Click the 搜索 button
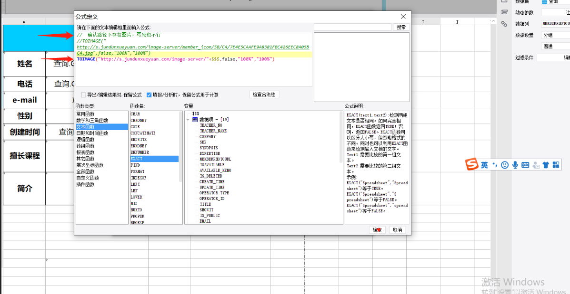 tap(401, 27)
